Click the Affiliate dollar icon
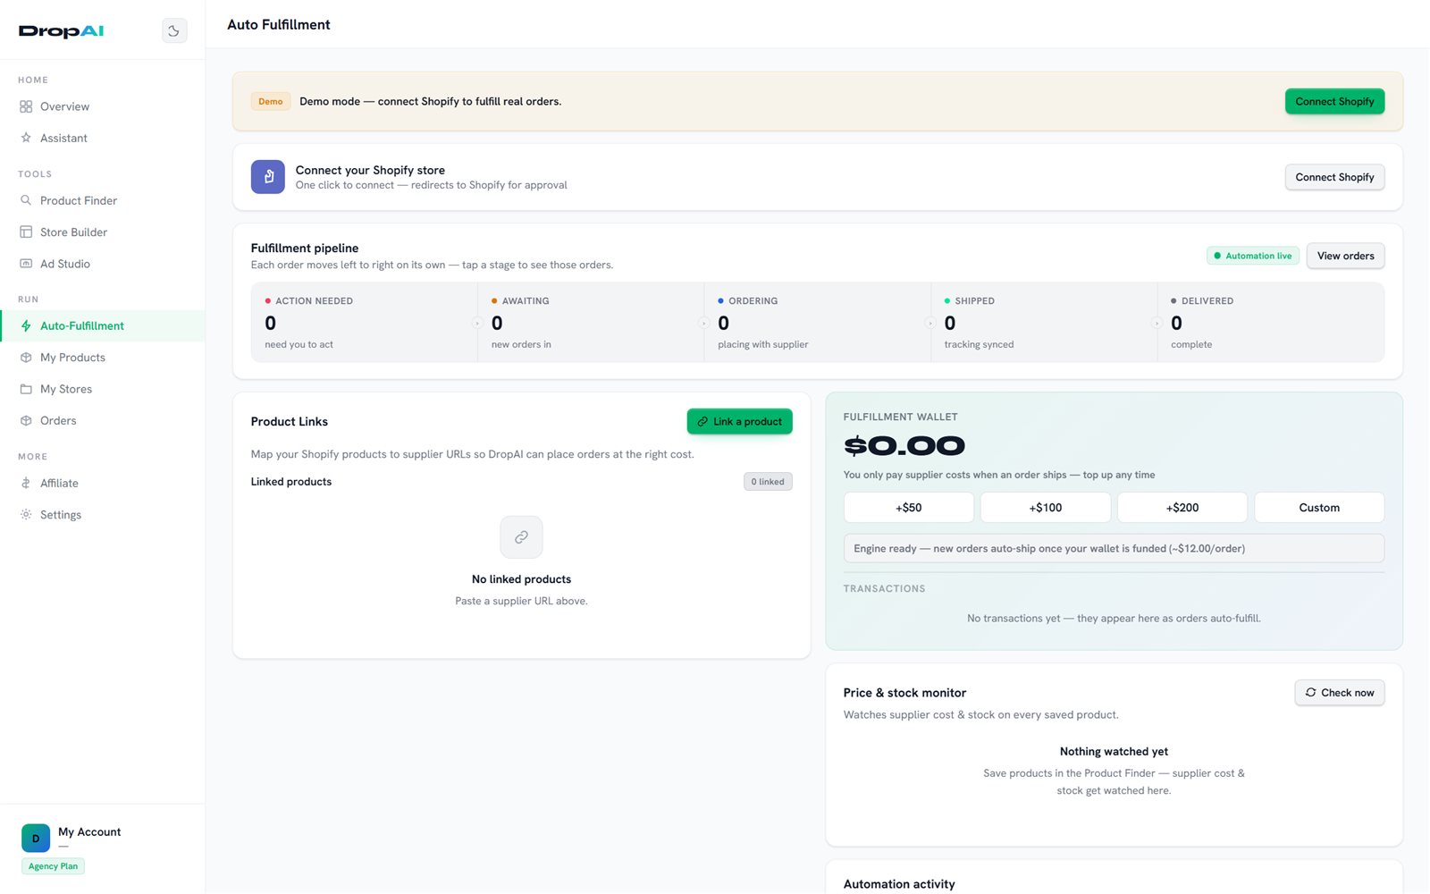Image resolution: width=1430 pixels, height=894 pixels. point(26,483)
